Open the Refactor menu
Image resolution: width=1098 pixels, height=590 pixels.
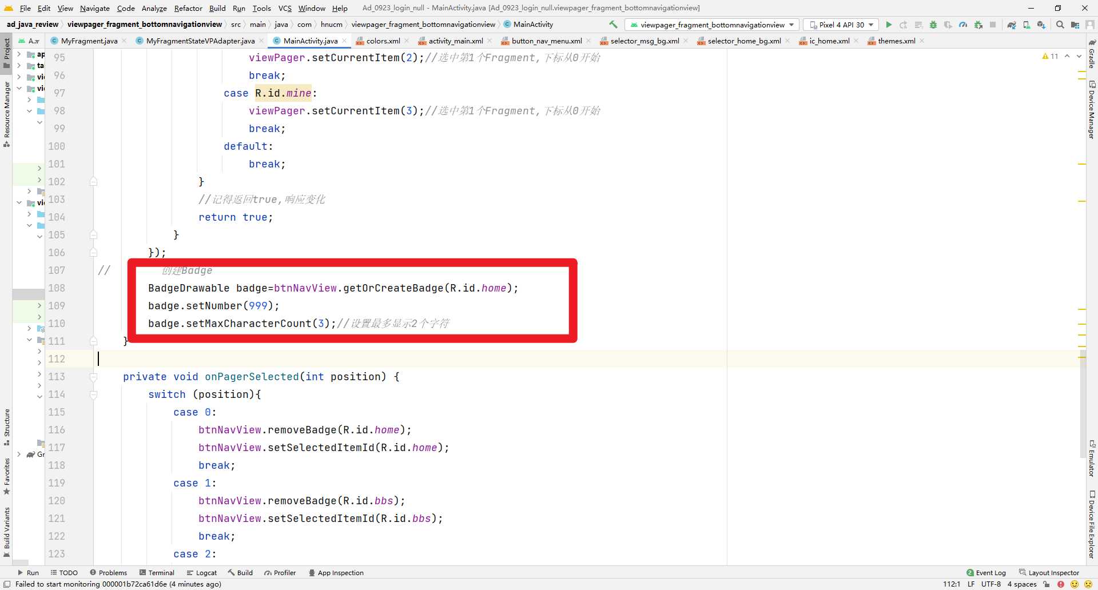[x=188, y=8]
